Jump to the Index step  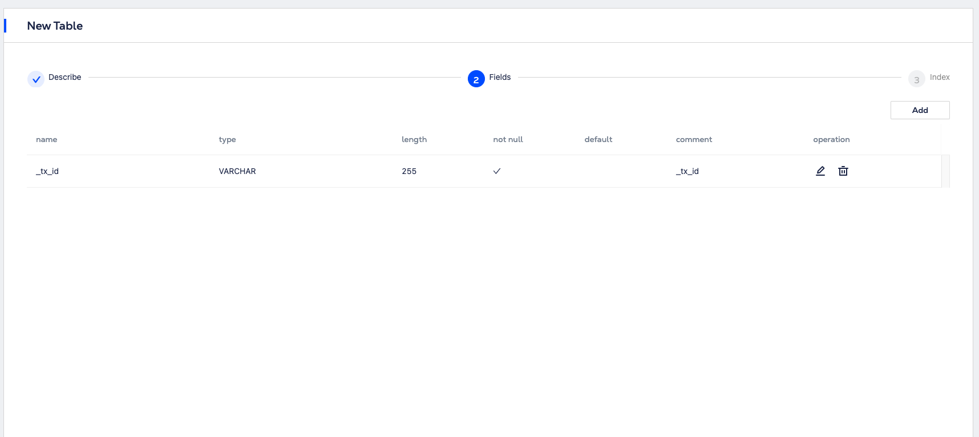940,77
